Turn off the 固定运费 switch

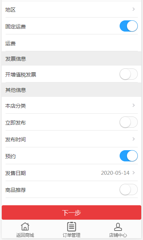[x=129, y=26]
